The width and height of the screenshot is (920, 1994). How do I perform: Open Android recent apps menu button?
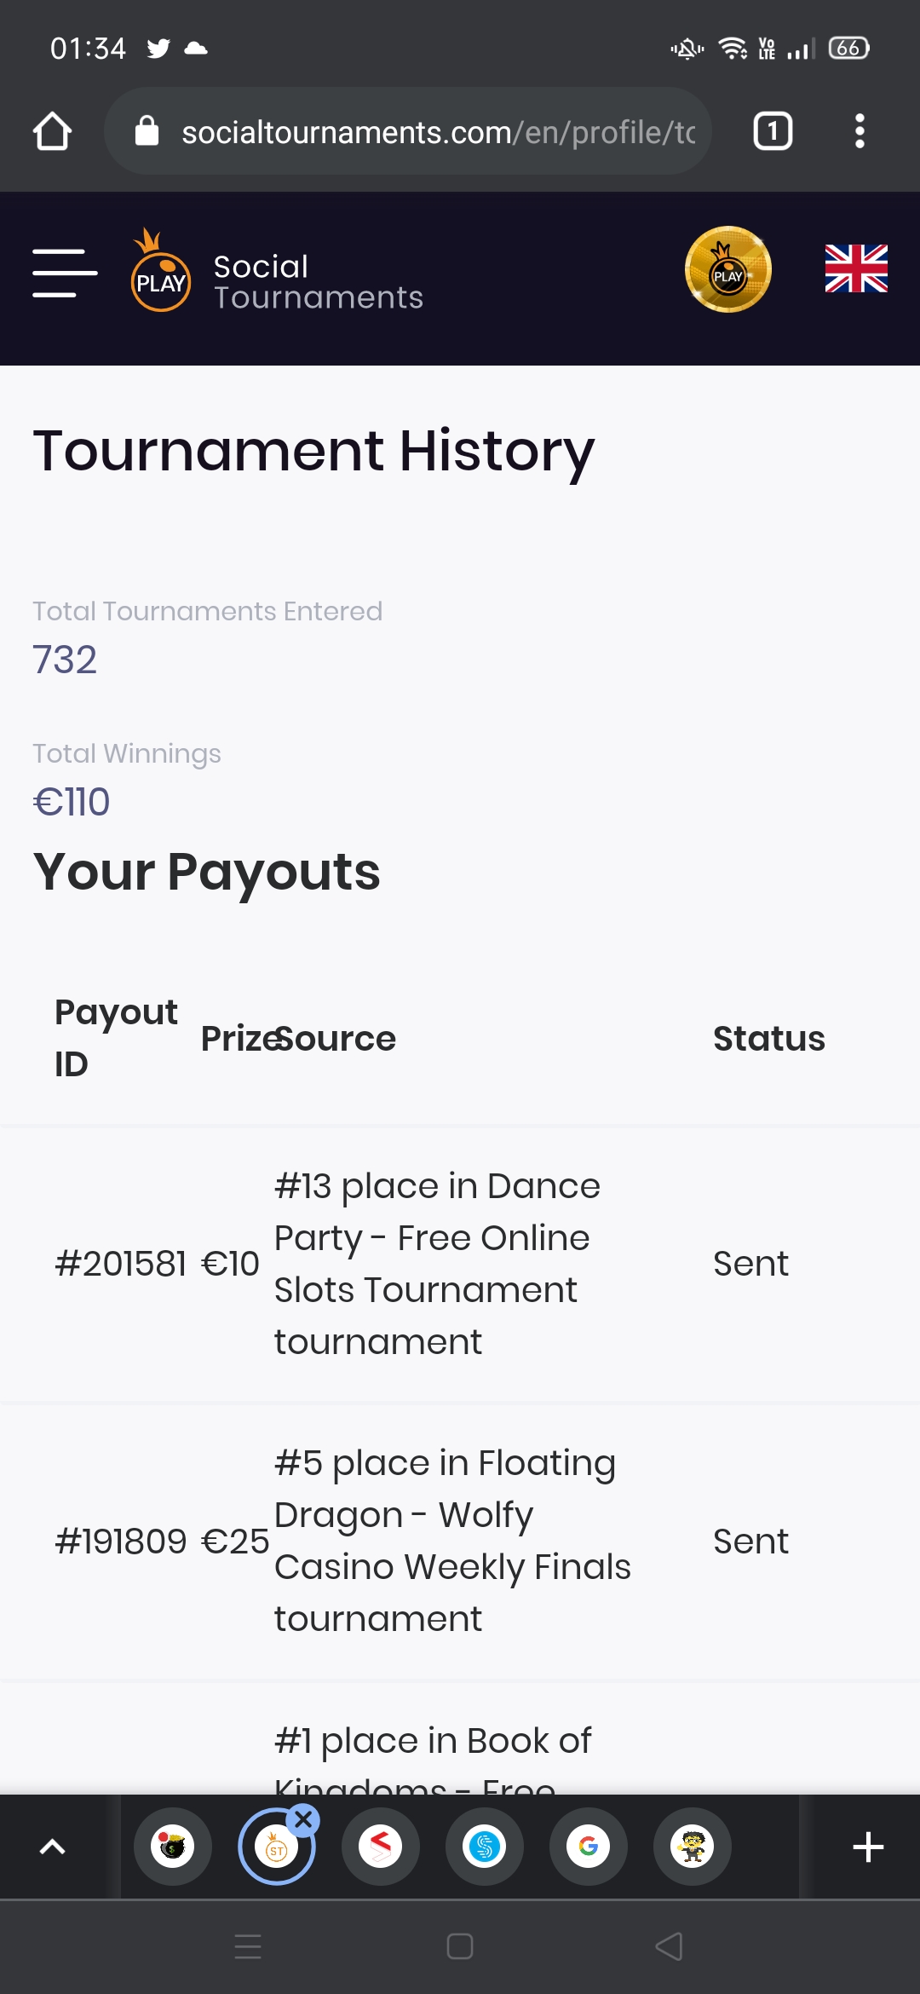point(248,1946)
